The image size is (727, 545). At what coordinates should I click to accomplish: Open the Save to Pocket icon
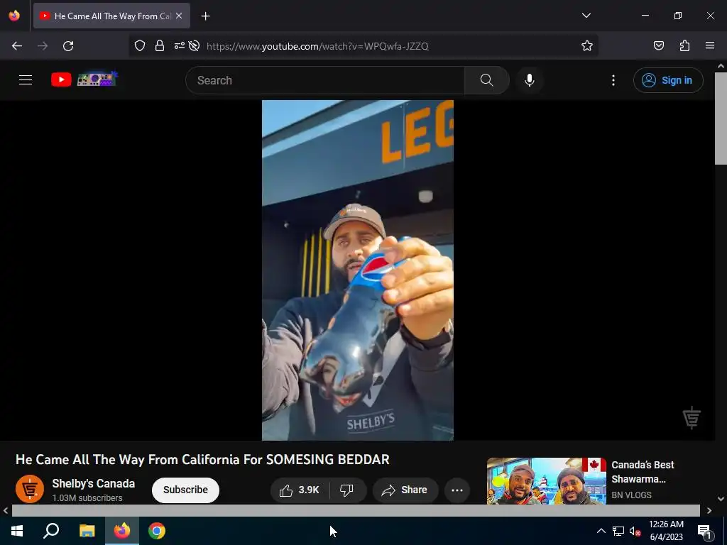(658, 45)
